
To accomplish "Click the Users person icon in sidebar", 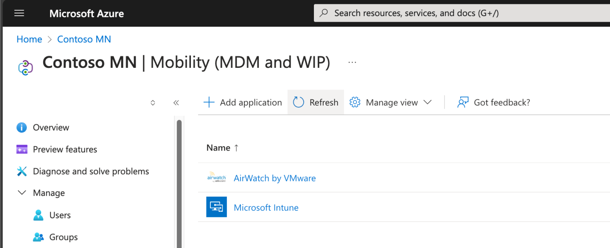I will pos(38,215).
